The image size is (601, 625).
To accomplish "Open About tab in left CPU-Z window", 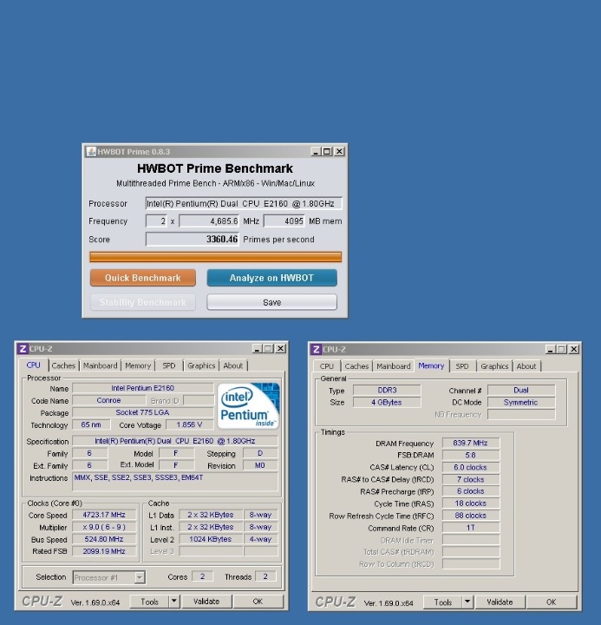I will click(233, 365).
